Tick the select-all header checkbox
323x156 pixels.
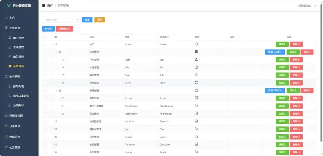click(45, 37)
